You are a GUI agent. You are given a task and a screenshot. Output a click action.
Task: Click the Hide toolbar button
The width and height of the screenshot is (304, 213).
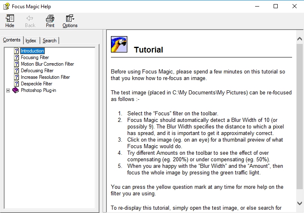point(10,21)
